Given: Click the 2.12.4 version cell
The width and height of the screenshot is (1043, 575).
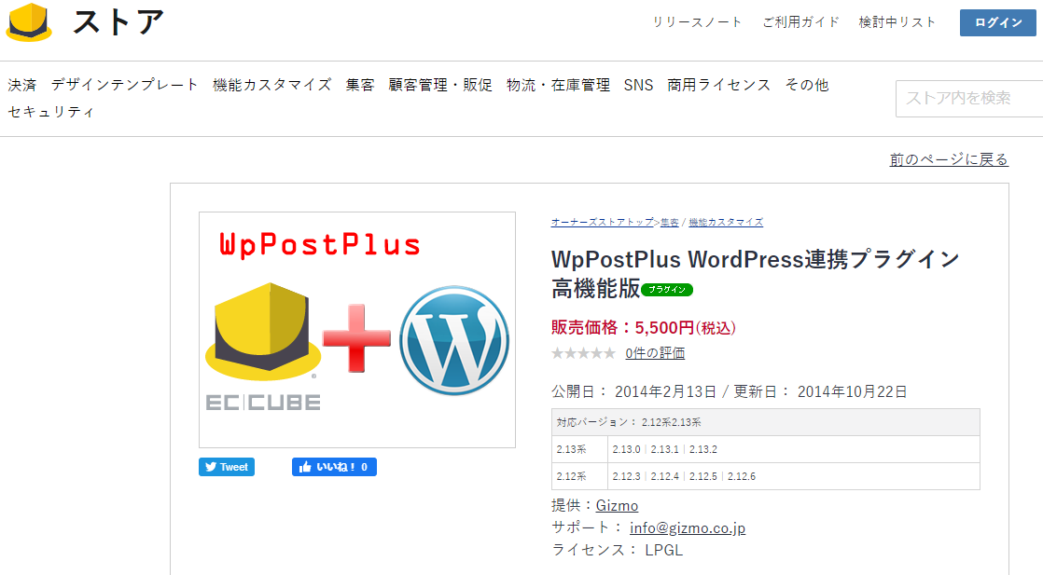Looking at the screenshot, I should pyautogui.click(x=664, y=476).
